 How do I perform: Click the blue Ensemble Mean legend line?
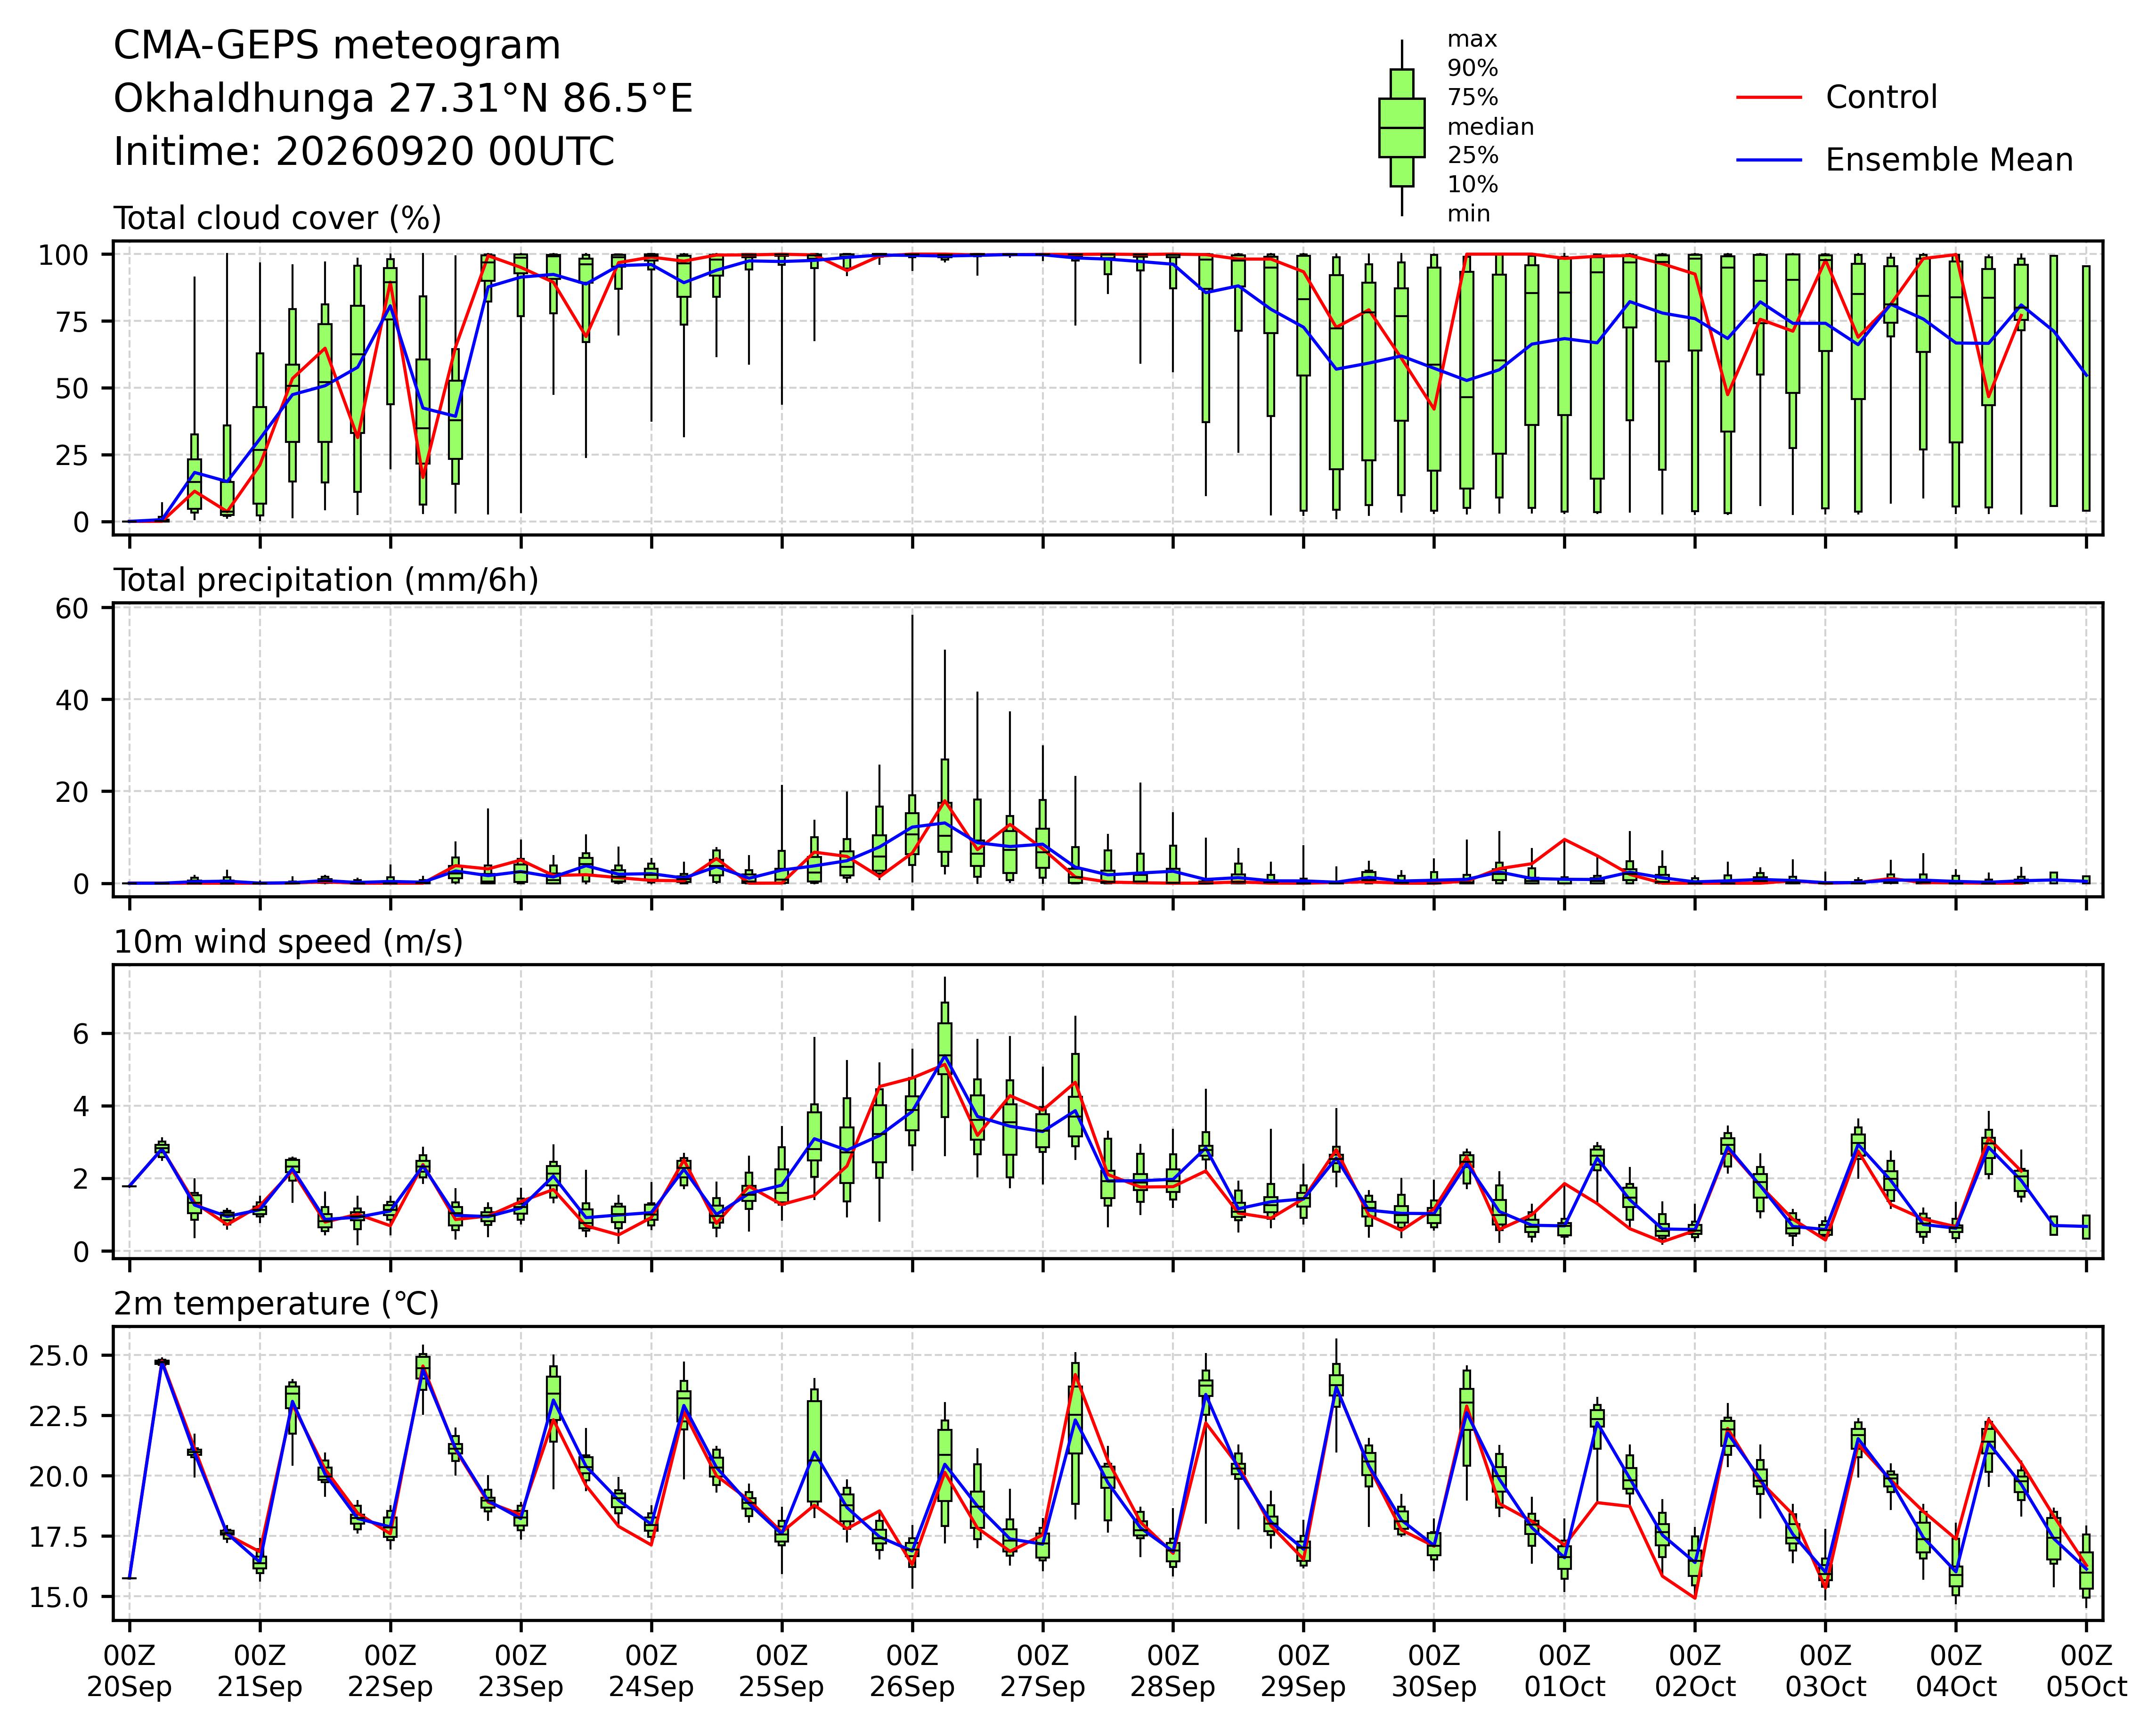(x=1769, y=160)
